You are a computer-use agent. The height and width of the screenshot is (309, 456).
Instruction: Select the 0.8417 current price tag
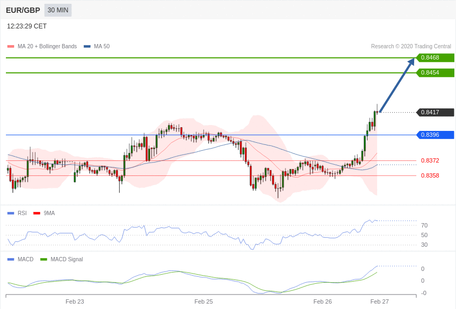pyautogui.click(x=436, y=112)
